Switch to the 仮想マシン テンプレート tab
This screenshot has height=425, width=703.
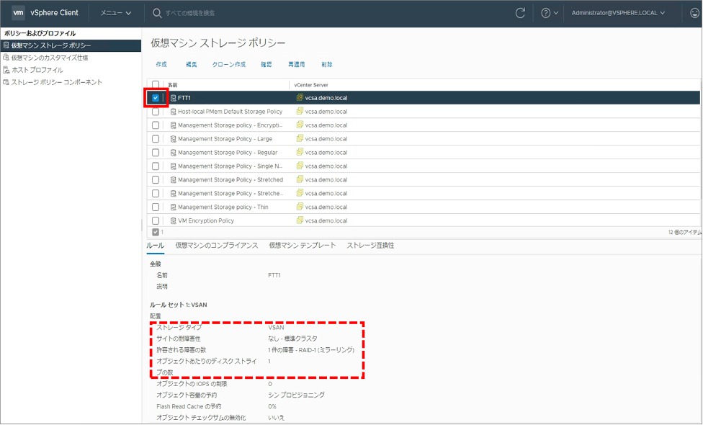click(303, 246)
